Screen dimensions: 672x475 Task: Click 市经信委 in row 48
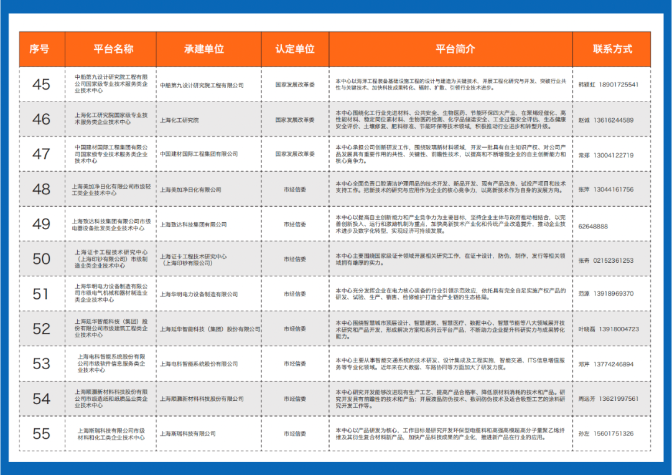coord(295,189)
